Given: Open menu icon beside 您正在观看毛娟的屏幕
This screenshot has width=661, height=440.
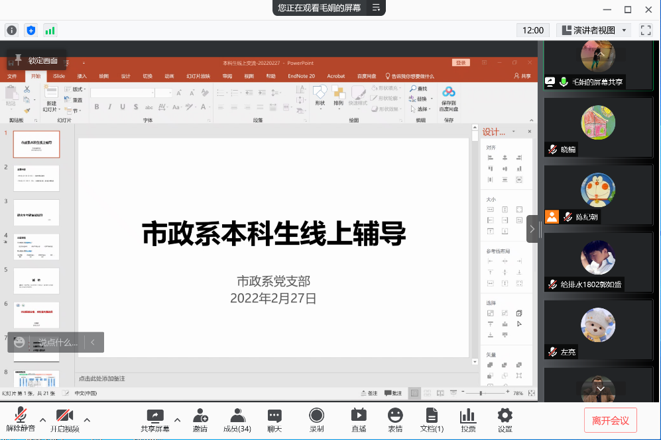Looking at the screenshot, I should pyautogui.click(x=376, y=8).
